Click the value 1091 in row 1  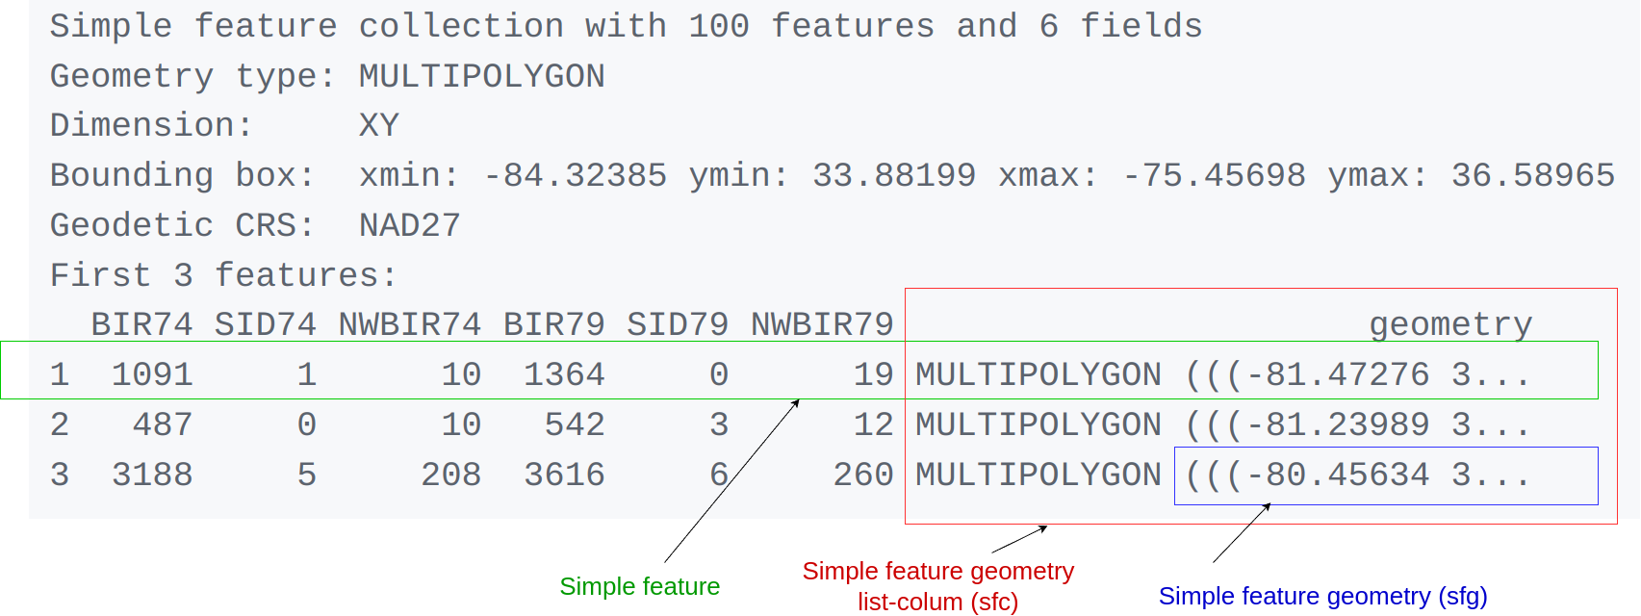[152, 374]
